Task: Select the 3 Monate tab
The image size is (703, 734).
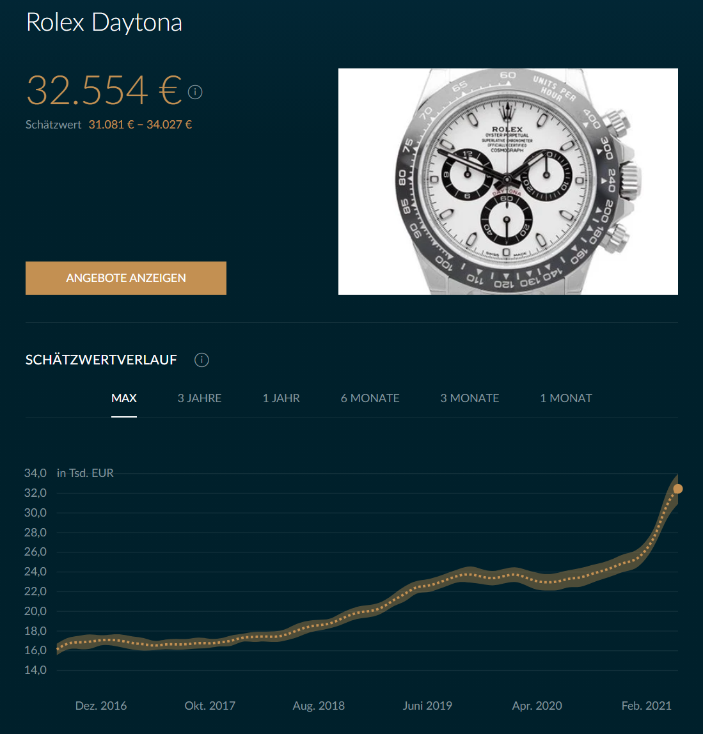Action: 470,398
